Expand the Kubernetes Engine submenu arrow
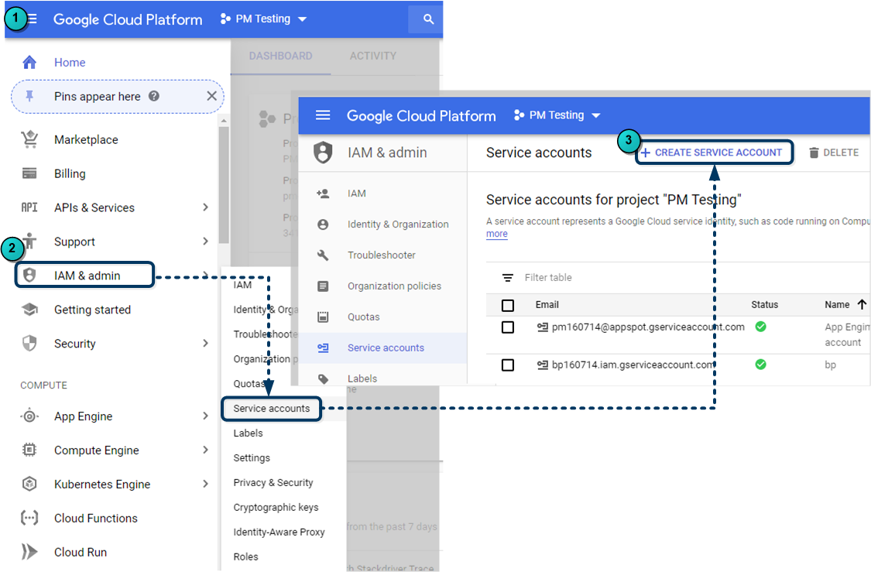Viewport: 871px width, 572px height. (x=205, y=484)
